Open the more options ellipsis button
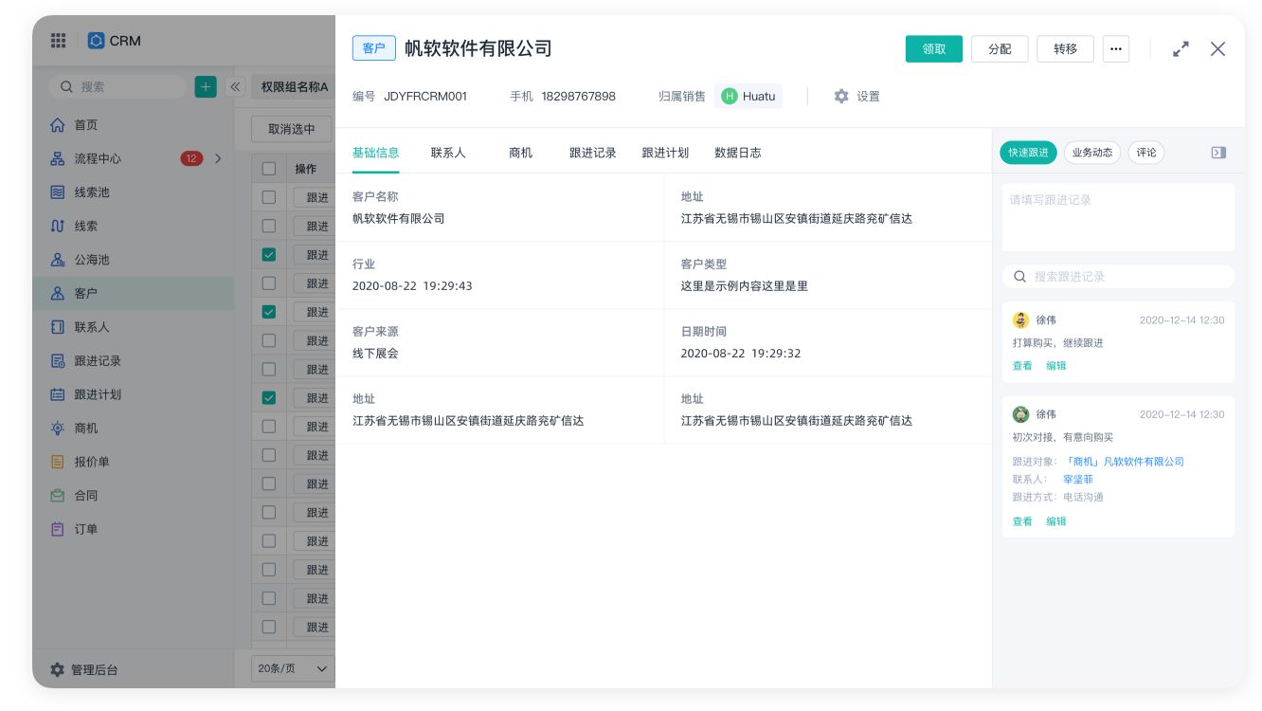The width and height of the screenshot is (1262, 711). click(1115, 49)
